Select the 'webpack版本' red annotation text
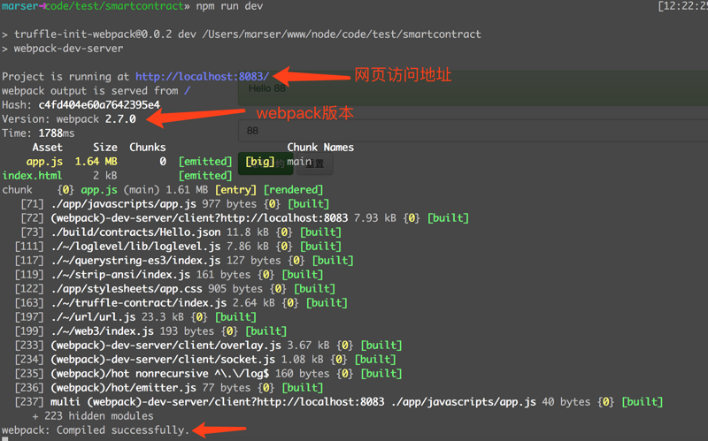Screen dimensions: 708x441 point(304,113)
